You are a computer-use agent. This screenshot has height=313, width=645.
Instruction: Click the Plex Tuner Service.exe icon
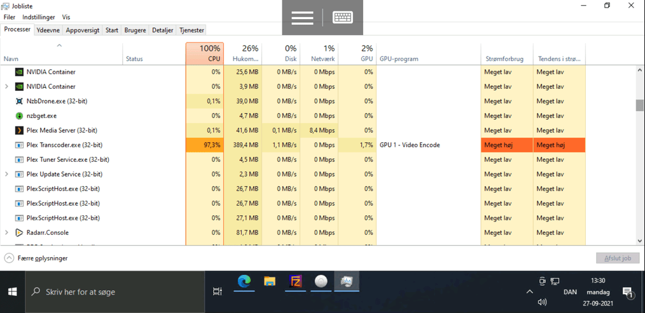tap(19, 159)
